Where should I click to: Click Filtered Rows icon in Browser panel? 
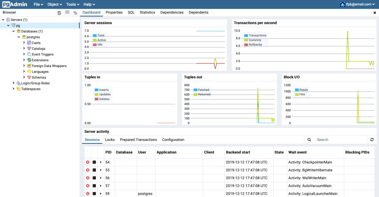[75, 13]
